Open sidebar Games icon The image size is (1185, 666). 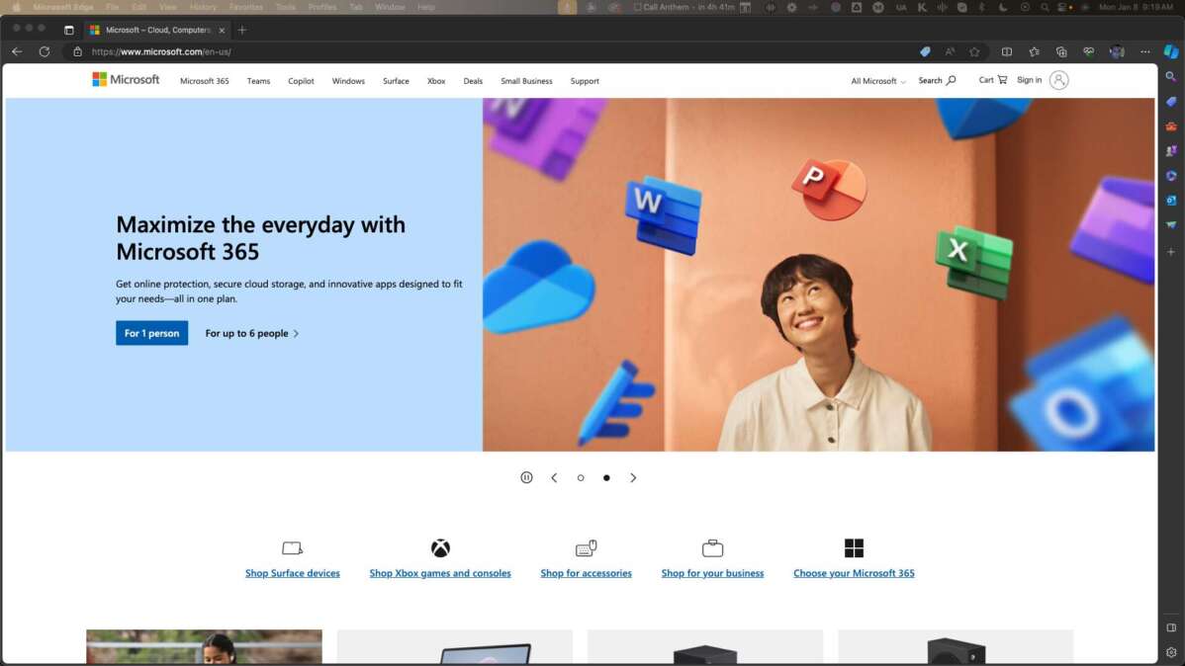click(1170, 151)
